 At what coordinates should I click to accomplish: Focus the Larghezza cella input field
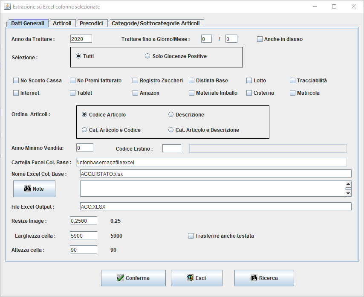84,236
